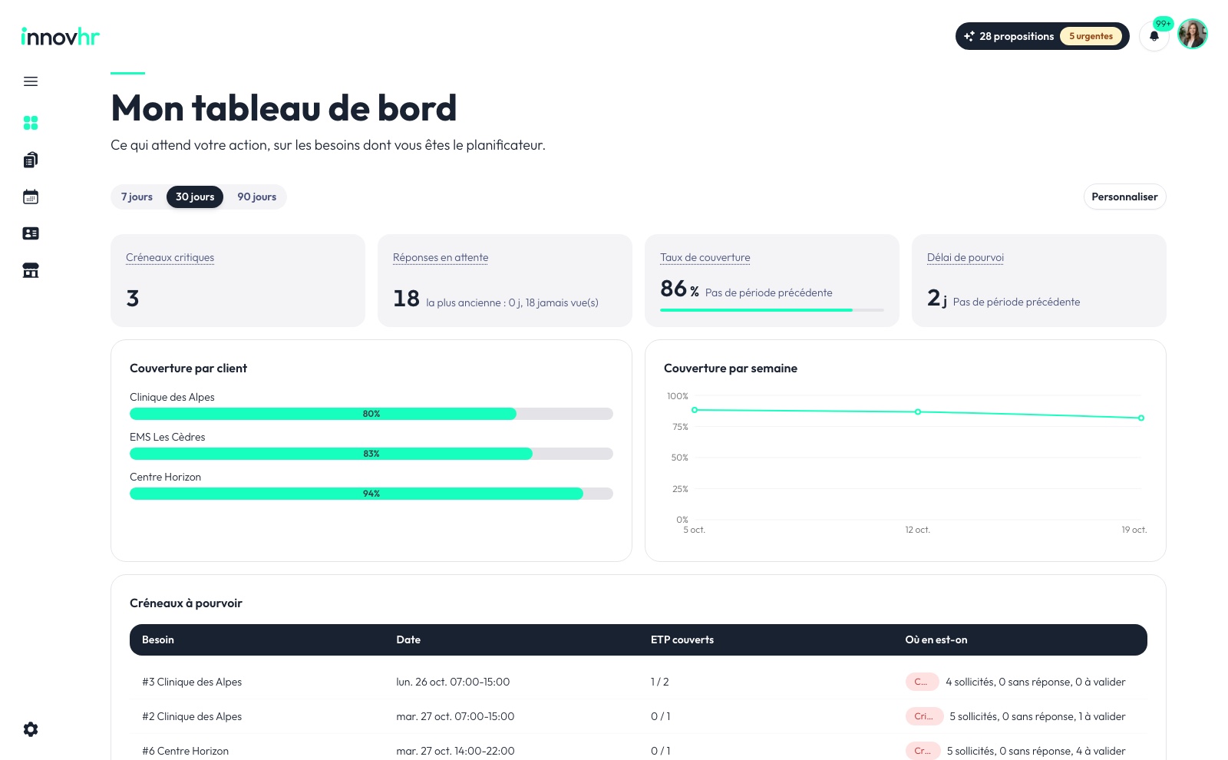Open the row #3 Clinique des Alpes

[x=639, y=682]
